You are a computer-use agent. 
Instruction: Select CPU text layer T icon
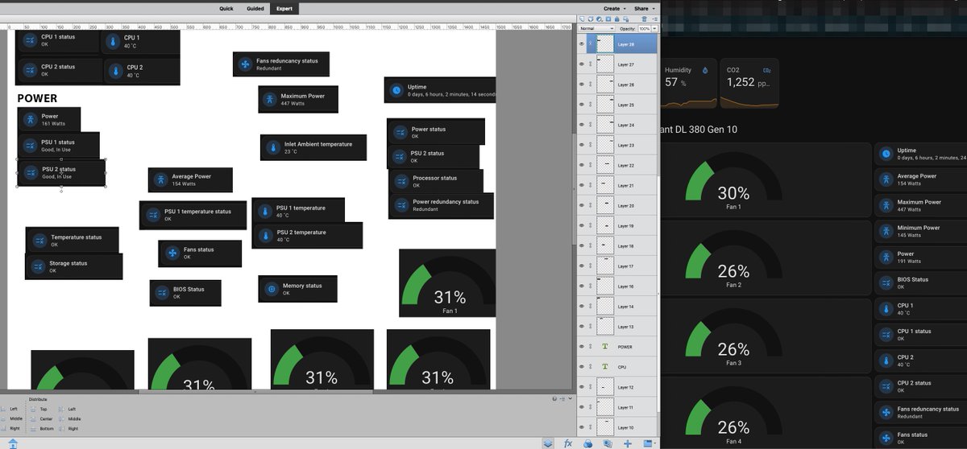pos(605,367)
